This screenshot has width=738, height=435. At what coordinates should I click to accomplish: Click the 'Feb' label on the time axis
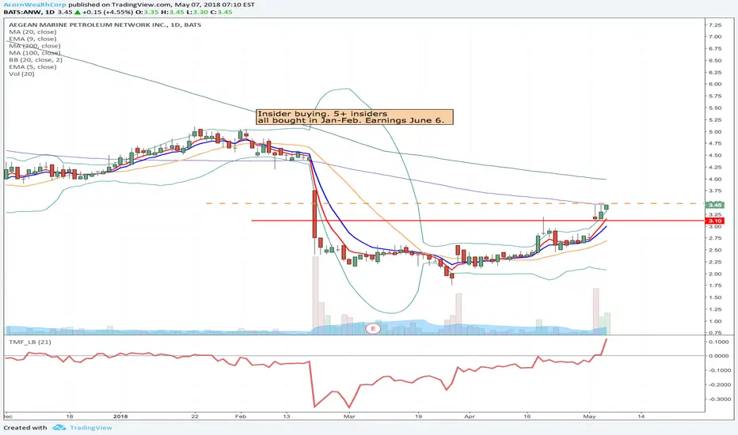[241, 416]
